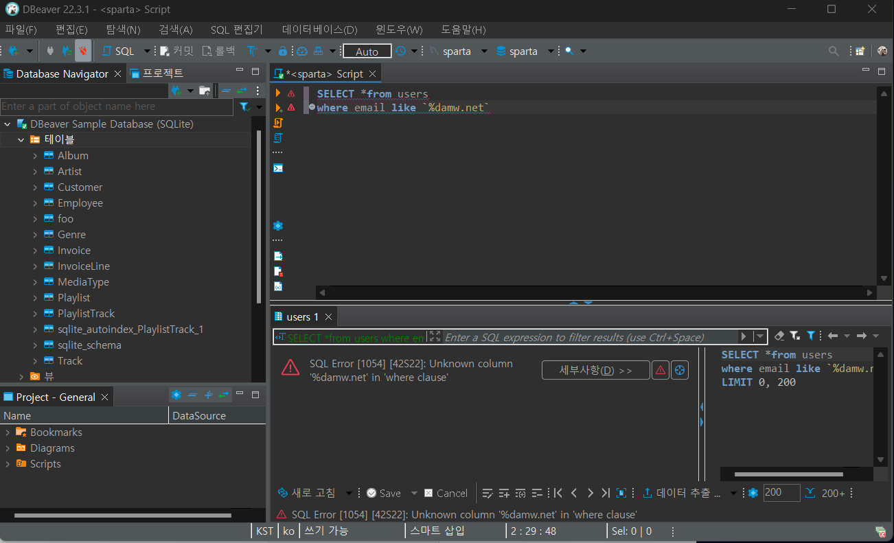This screenshot has width=894, height=543.
Task: Click the new database connection plug icon
Action: coord(13,51)
